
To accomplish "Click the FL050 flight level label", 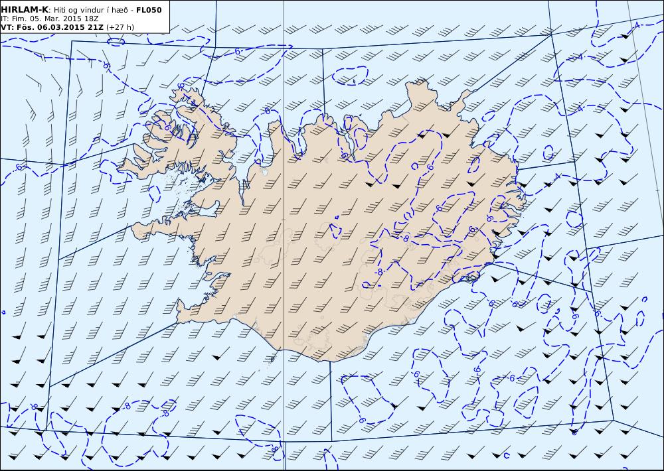I will tap(149, 10).
